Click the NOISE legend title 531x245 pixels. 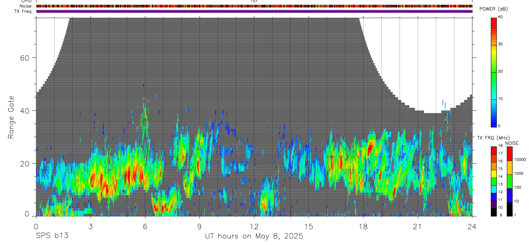(512, 143)
